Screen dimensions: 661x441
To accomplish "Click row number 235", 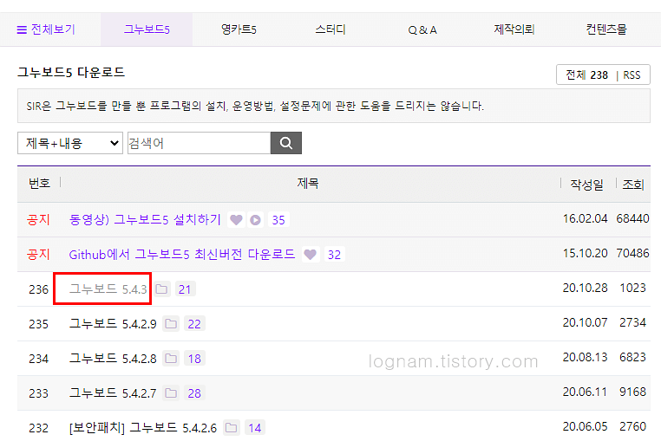I will pyautogui.click(x=38, y=324).
